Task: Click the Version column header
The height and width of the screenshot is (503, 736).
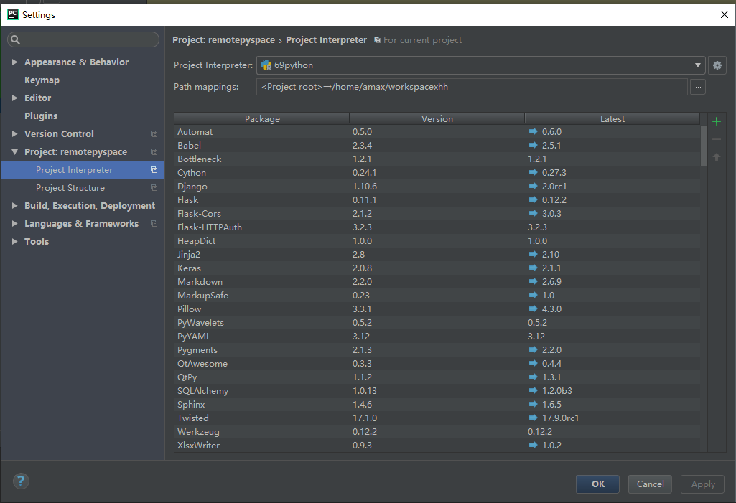Action: click(437, 118)
